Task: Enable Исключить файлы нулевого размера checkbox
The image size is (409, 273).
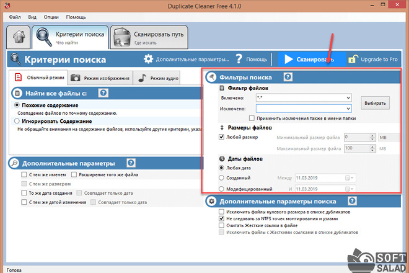Action: click(x=221, y=212)
